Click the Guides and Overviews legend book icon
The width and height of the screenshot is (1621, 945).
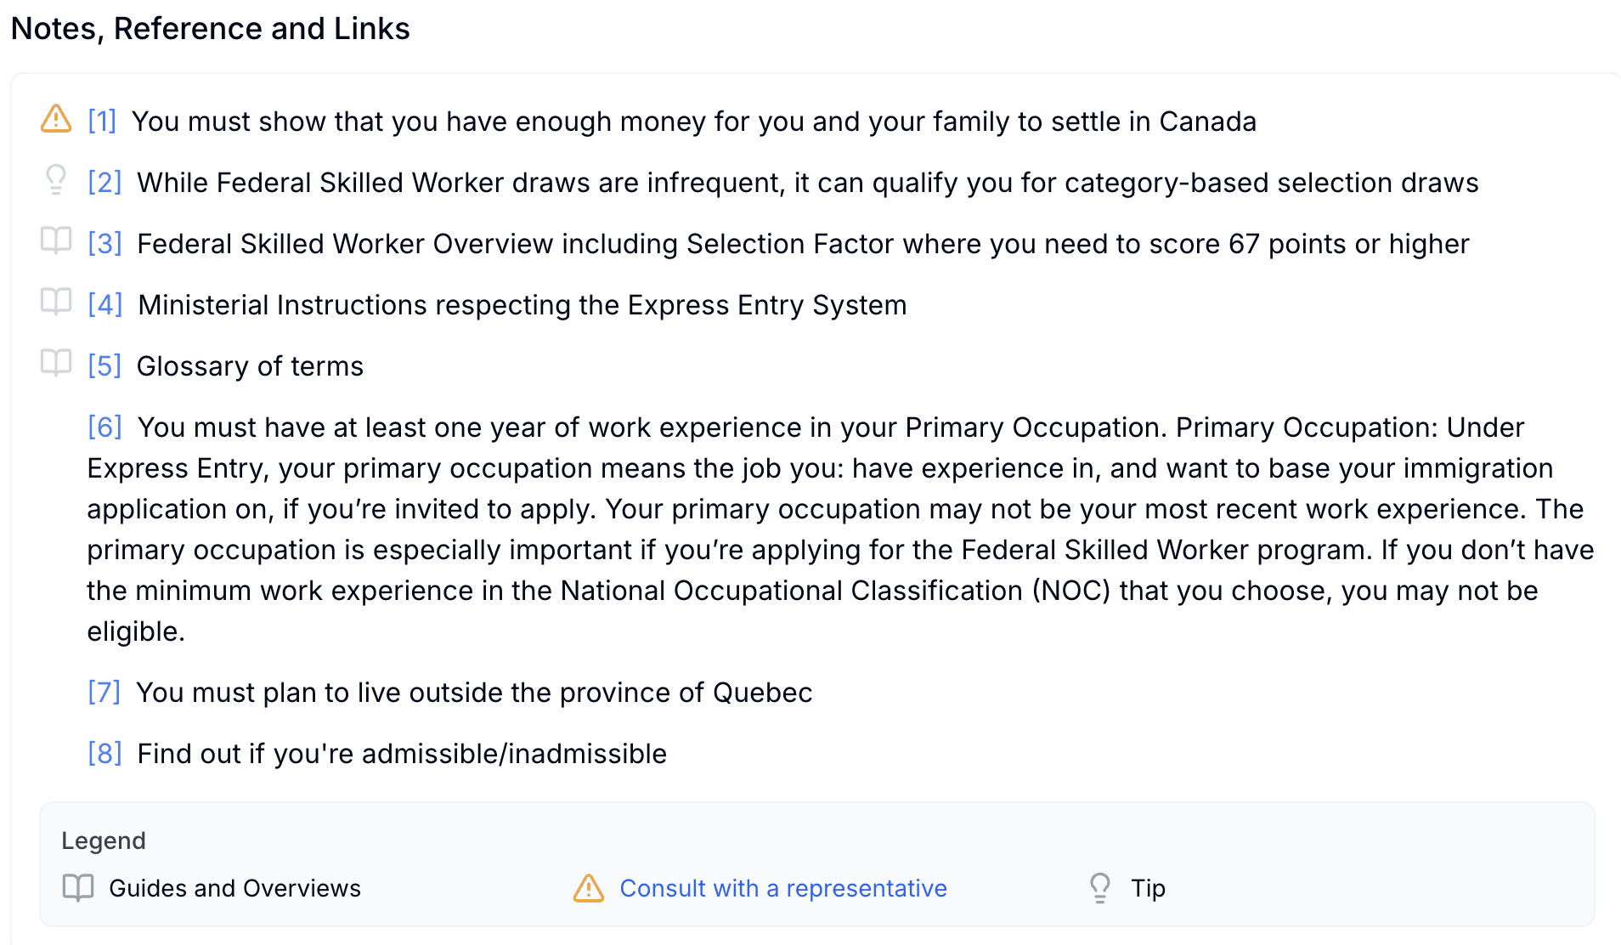pos(78,888)
